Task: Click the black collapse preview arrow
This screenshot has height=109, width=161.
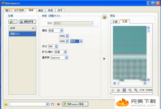Action: 104,59
